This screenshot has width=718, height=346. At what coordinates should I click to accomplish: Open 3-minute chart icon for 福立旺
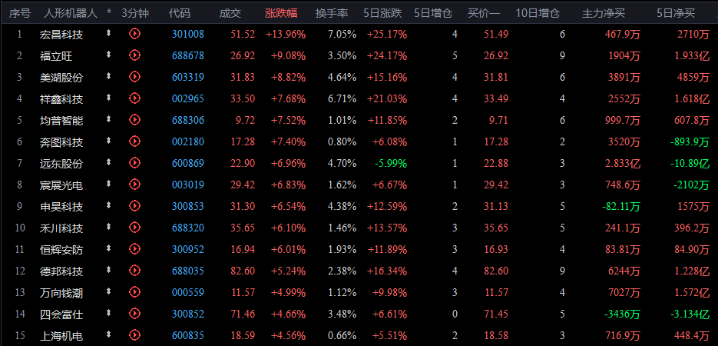click(x=134, y=55)
